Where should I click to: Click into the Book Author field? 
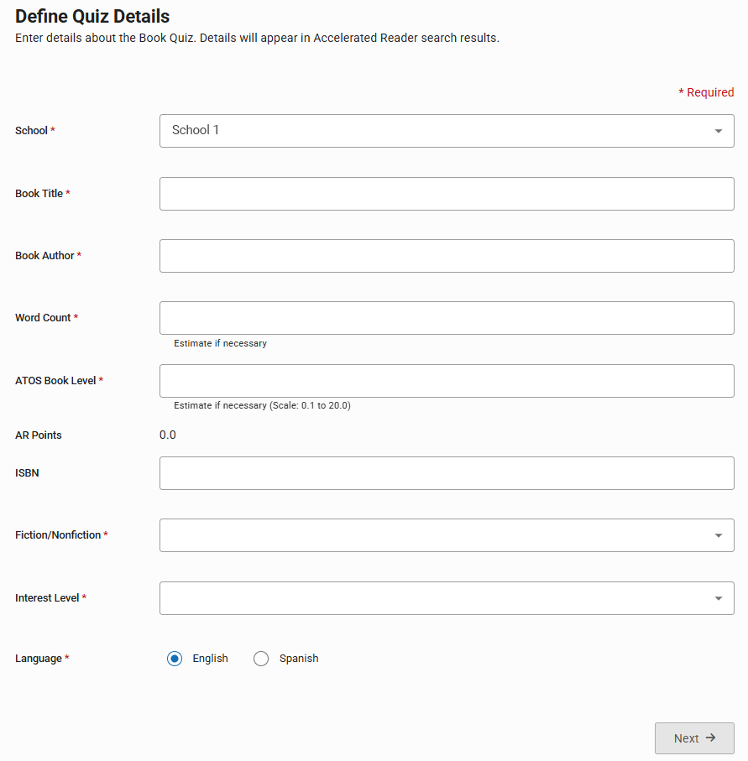click(447, 256)
